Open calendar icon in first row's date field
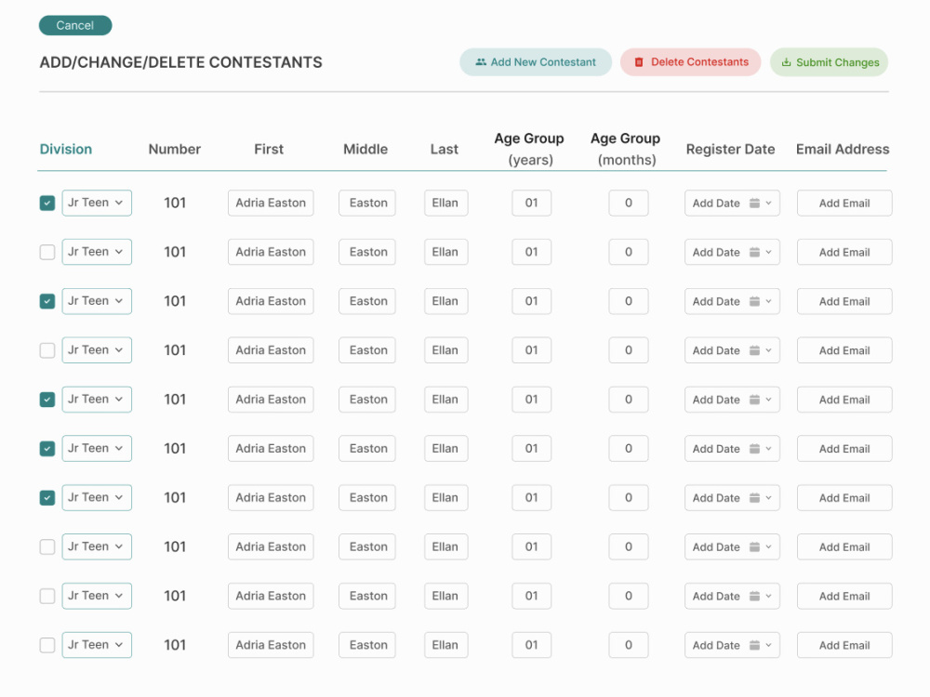 [x=754, y=203]
